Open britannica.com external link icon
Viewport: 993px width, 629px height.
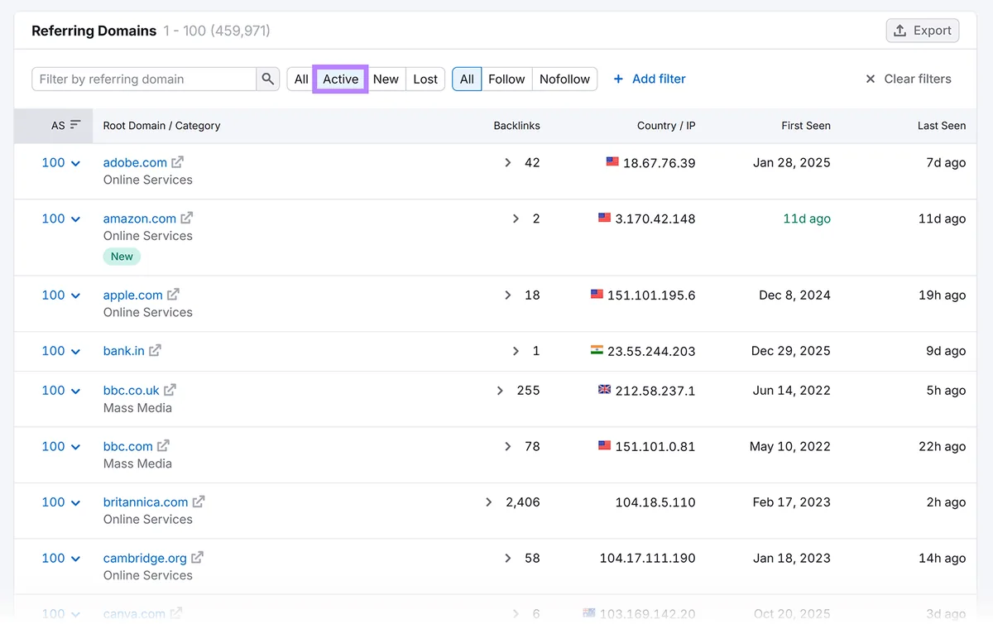tap(199, 502)
